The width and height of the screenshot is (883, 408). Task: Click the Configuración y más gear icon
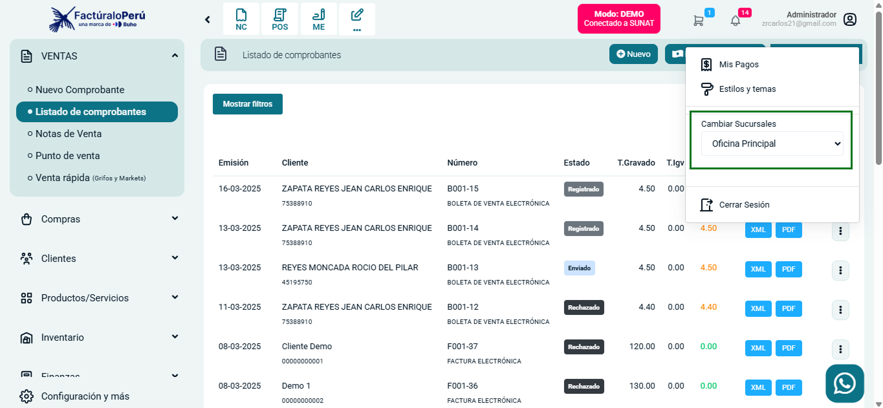tap(26, 396)
